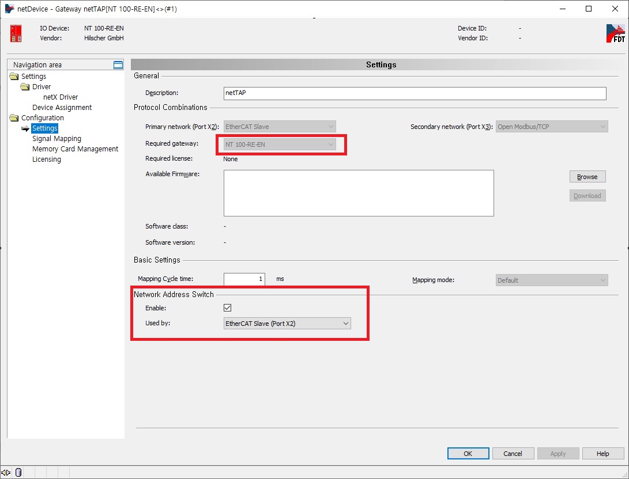Open Device Assignment page
The image size is (629, 479).
(x=62, y=107)
